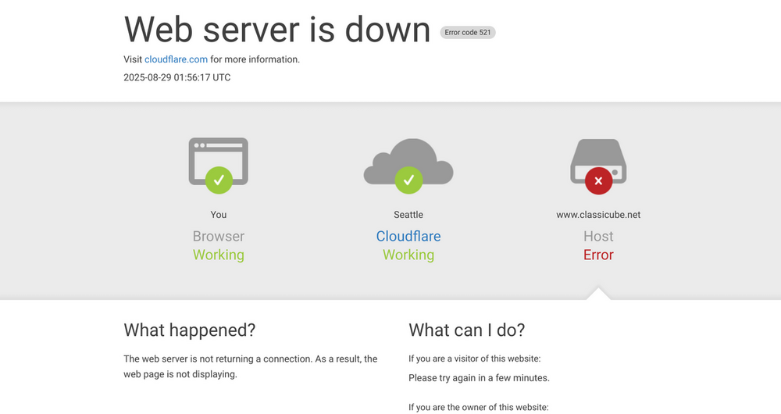This screenshot has height=414, width=781.
Task: Click the green checkmark on cloud icon
Action: pos(408,180)
